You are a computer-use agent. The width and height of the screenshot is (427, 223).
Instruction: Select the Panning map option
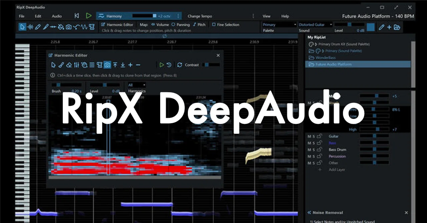pyautogui.click(x=180, y=25)
